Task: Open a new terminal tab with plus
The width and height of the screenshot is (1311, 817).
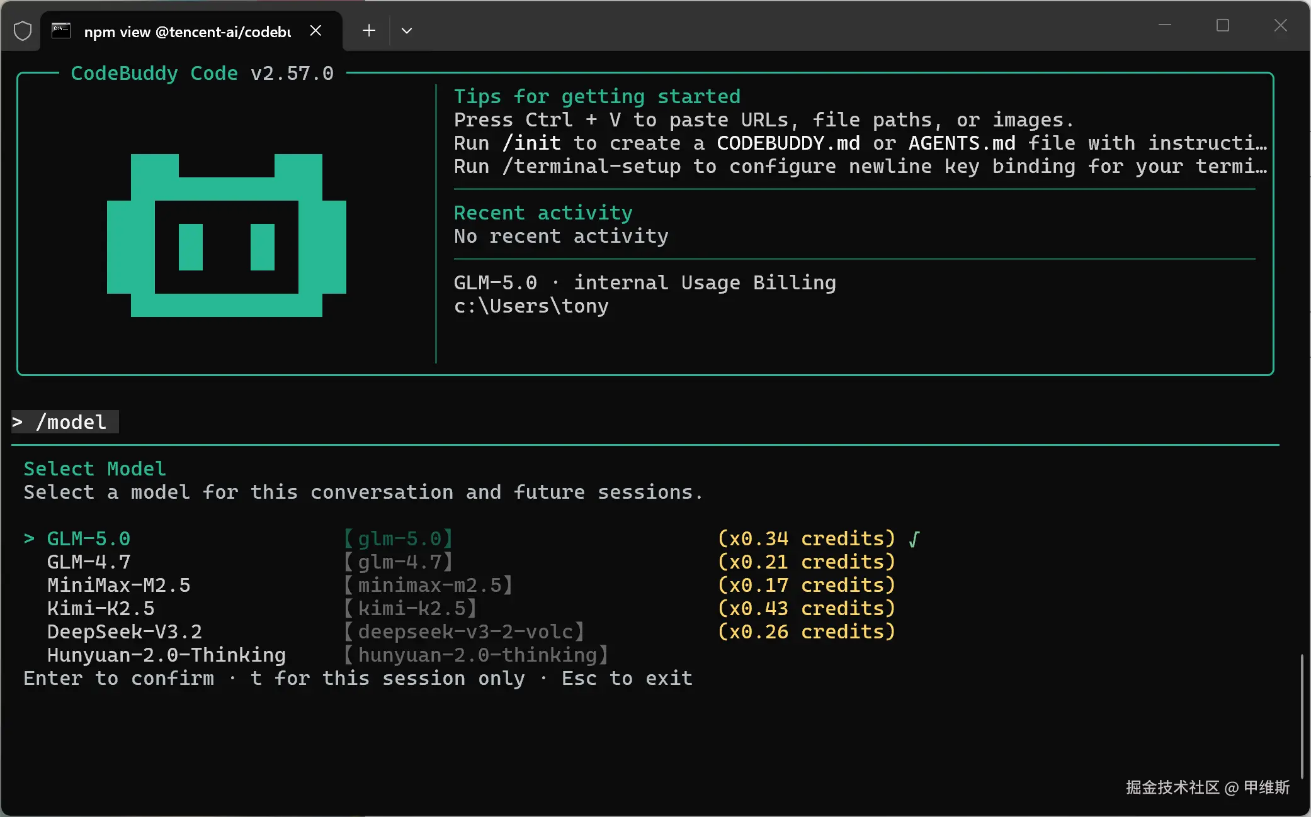Action: pyautogui.click(x=369, y=30)
